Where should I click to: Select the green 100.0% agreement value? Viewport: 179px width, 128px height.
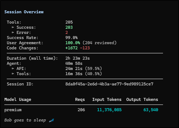[x=73, y=43]
